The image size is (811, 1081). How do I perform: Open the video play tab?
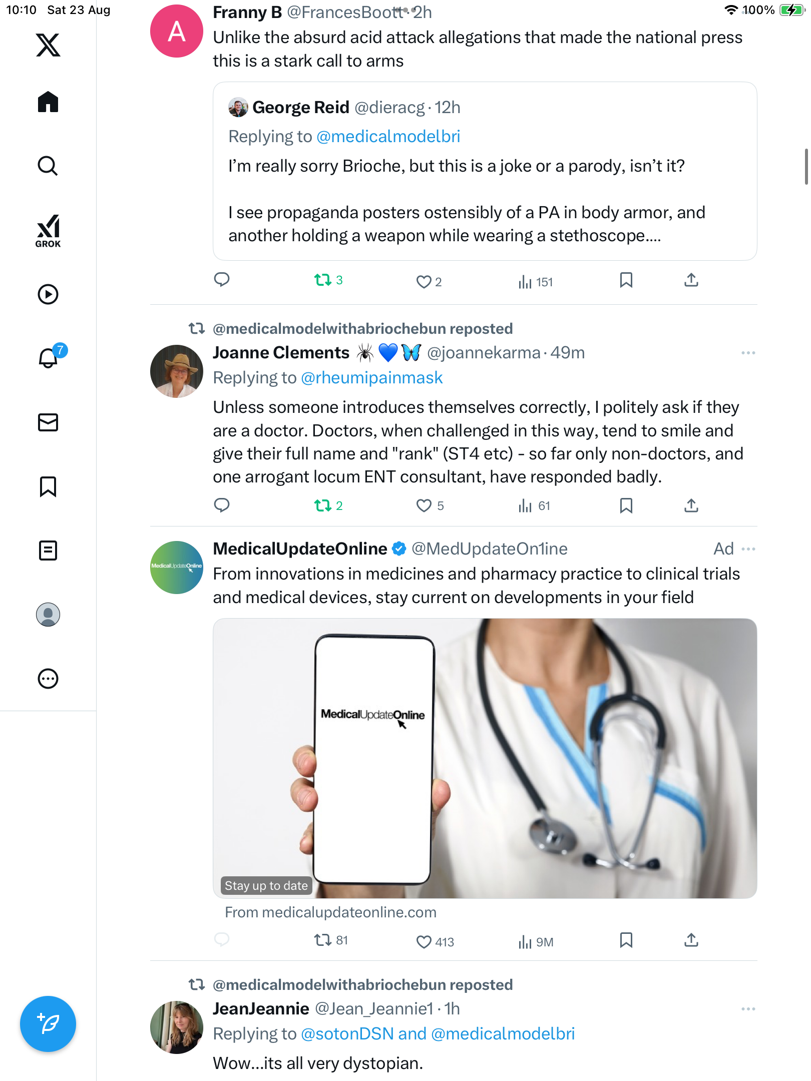pos(48,294)
